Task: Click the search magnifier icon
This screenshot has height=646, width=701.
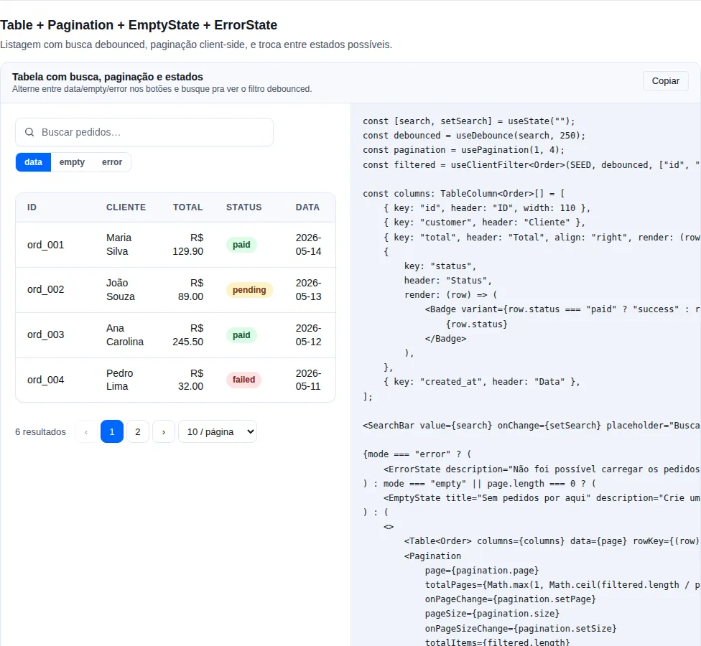Action: 29,132
